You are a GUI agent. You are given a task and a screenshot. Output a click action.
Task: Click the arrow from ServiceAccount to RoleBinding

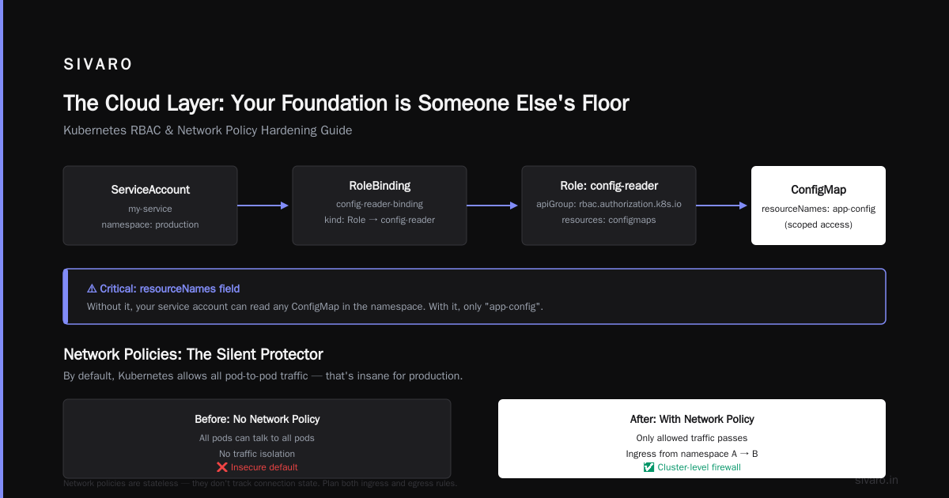pyautogui.click(x=264, y=206)
